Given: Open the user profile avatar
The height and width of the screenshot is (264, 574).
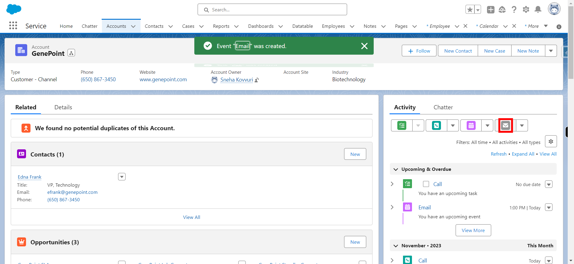Looking at the screenshot, I should point(554,9).
